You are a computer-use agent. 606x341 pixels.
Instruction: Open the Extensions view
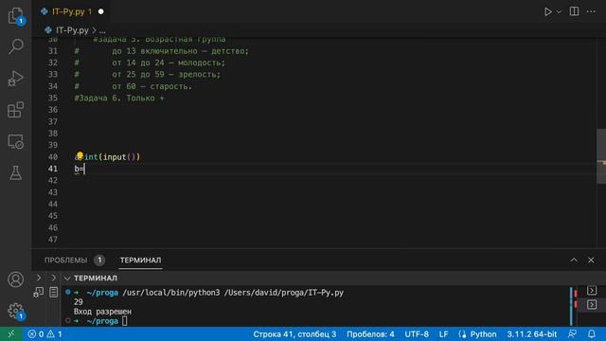[15, 110]
